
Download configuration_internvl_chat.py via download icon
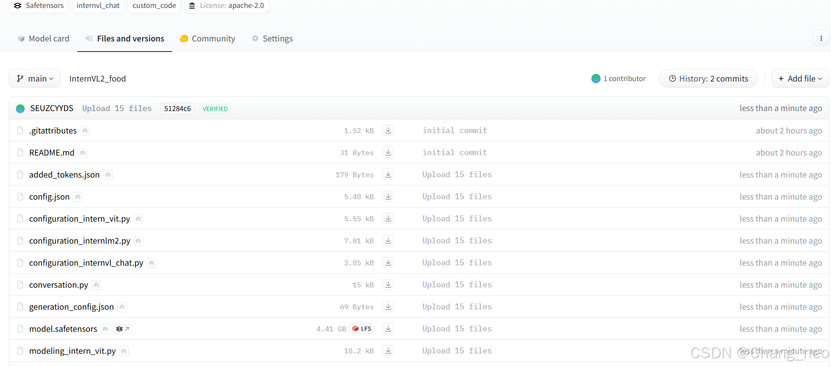point(388,263)
